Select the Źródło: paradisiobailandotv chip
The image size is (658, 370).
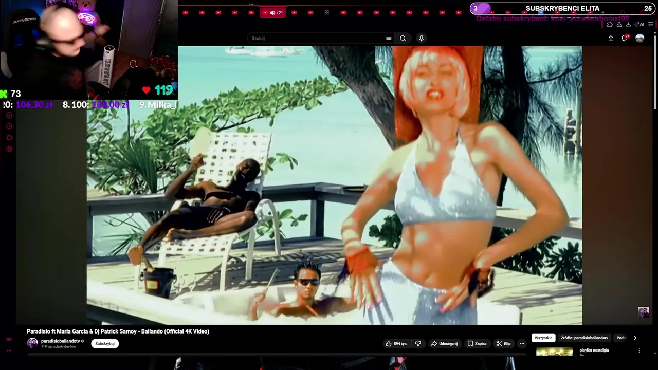click(x=584, y=338)
